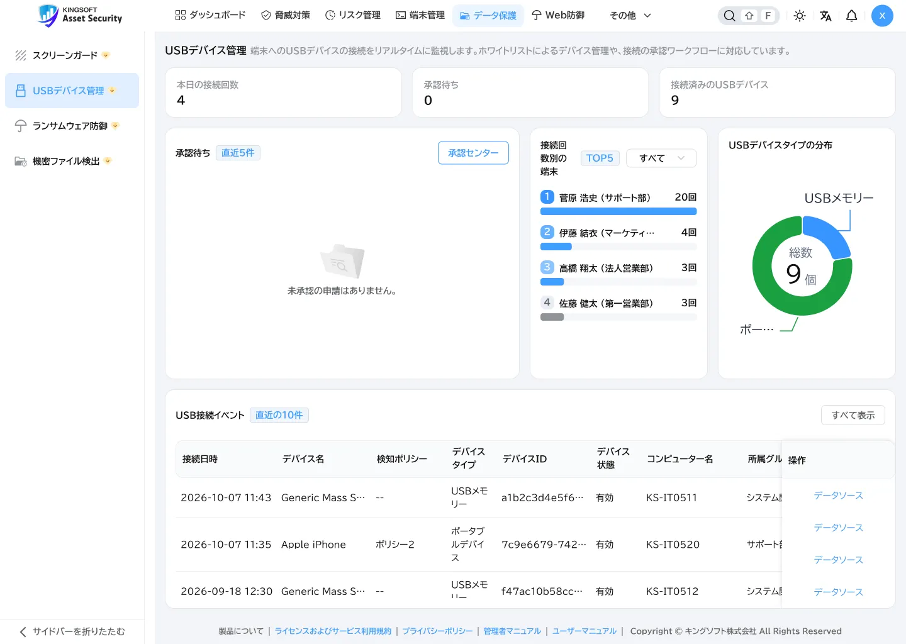
Task: Click device ID a1b2c3d4e5f6…
Action: [542, 497]
